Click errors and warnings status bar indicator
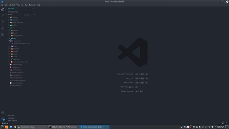 pyautogui.click(x=5, y=123)
